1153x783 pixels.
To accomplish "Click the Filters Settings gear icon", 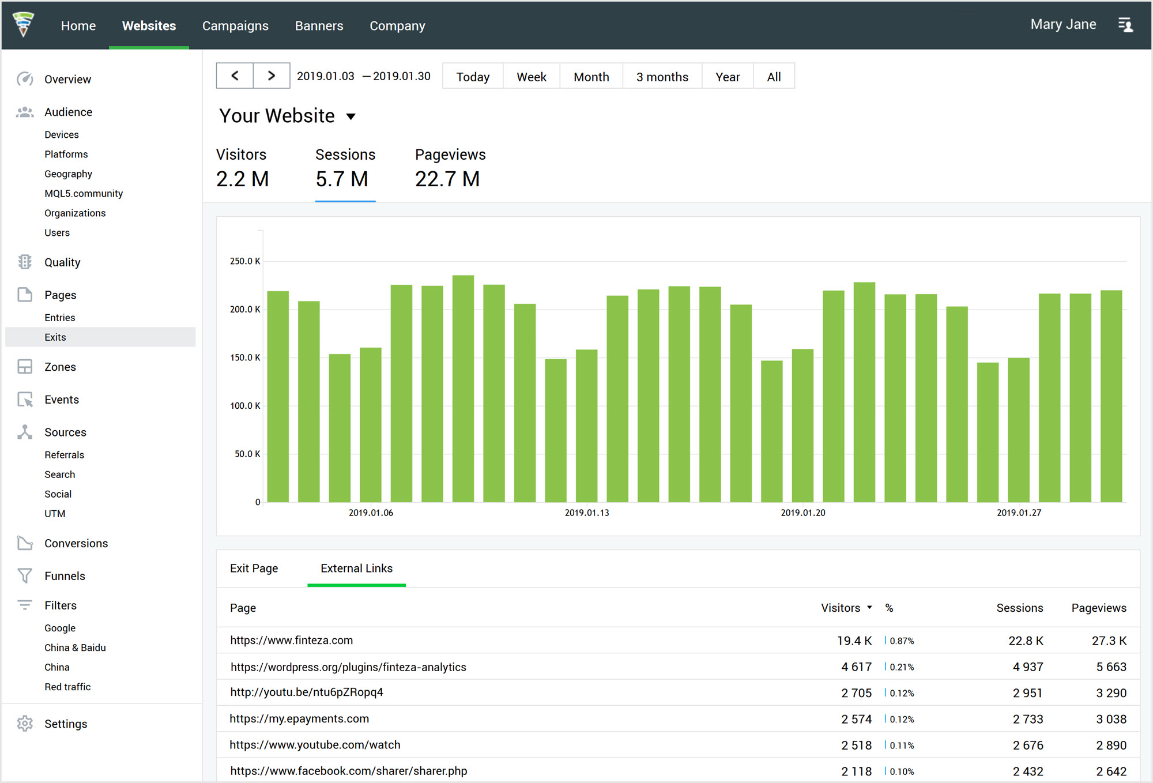I will 24,724.
